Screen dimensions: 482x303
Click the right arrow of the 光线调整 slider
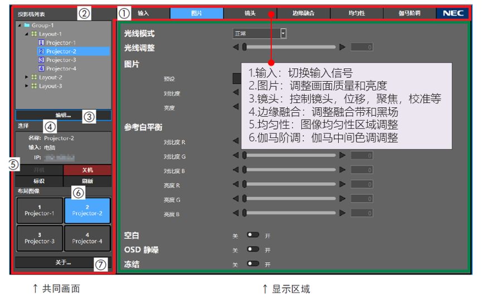click(343, 47)
